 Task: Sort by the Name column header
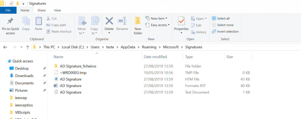coord(58,57)
